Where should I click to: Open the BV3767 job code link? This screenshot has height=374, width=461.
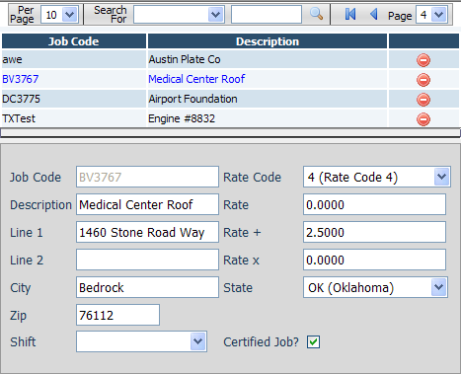point(21,79)
